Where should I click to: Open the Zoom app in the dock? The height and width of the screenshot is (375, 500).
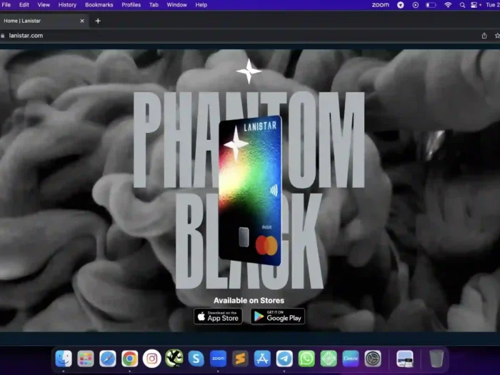(x=218, y=359)
